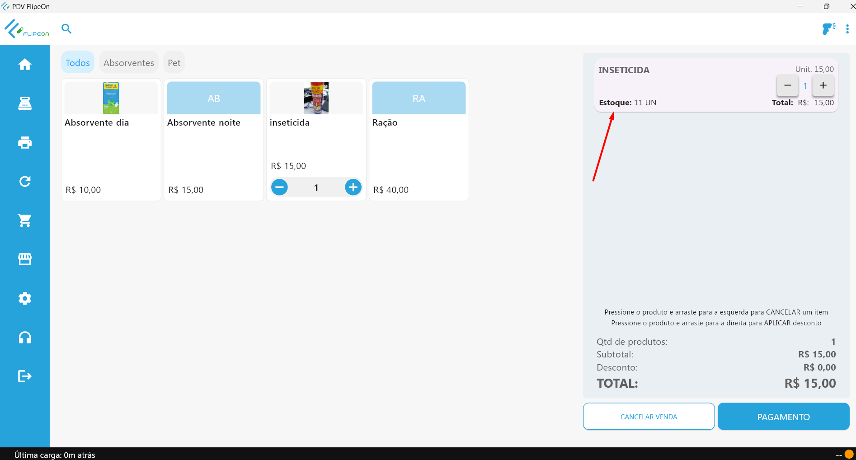Switch to the Absorventes category tab
Image resolution: width=856 pixels, height=460 pixels.
coord(129,63)
